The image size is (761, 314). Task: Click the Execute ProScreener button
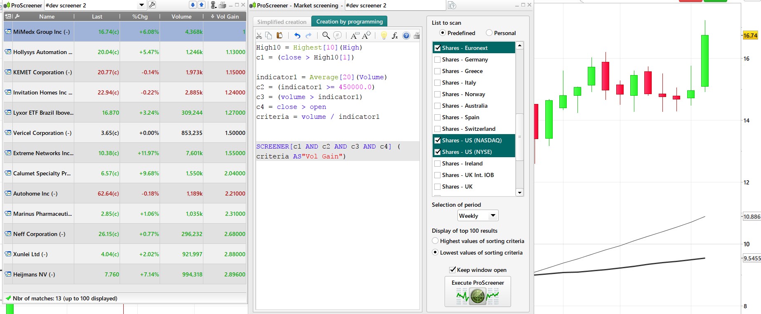tap(478, 292)
